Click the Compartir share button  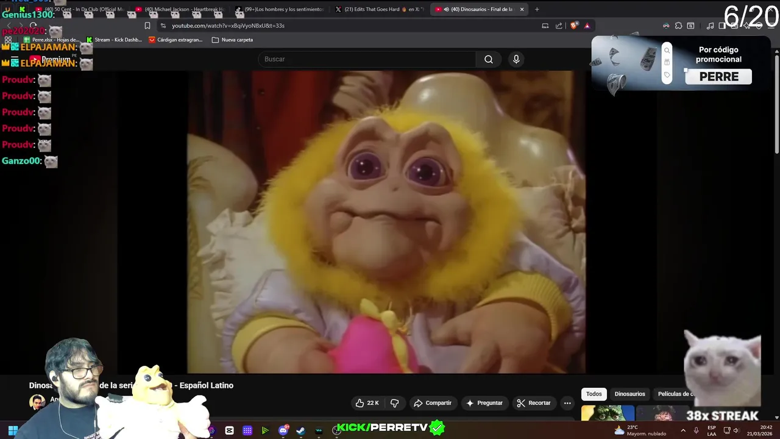433,403
